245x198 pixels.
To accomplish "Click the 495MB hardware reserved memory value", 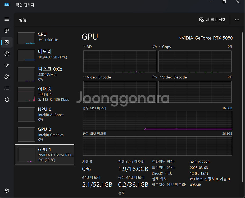I will (x=195, y=185).
